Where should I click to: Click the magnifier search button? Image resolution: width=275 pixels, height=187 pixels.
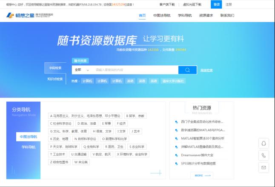click(x=187, y=70)
